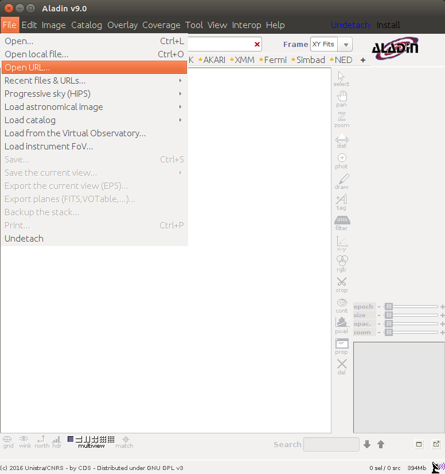Image resolution: width=445 pixels, height=474 pixels.
Task: Choose the zoom tool in sidebar
Action: click(x=341, y=120)
